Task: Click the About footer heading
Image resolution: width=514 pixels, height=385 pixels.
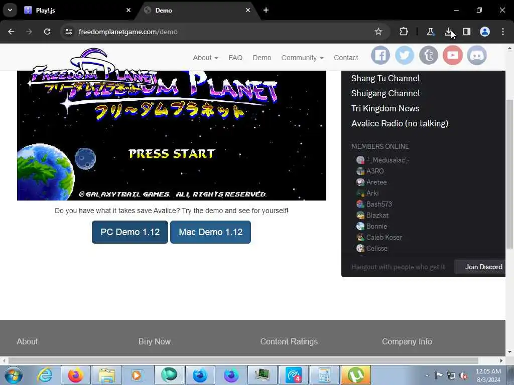Action: pyautogui.click(x=27, y=341)
